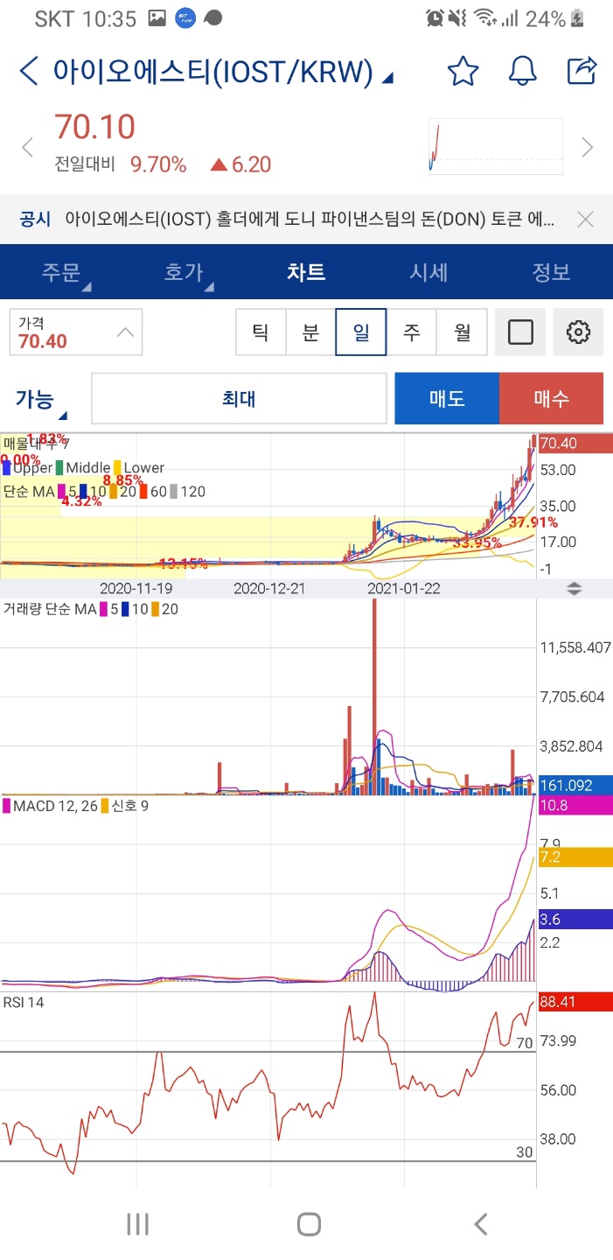Tap the 거래량 단순 MA legend

(x=49, y=609)
